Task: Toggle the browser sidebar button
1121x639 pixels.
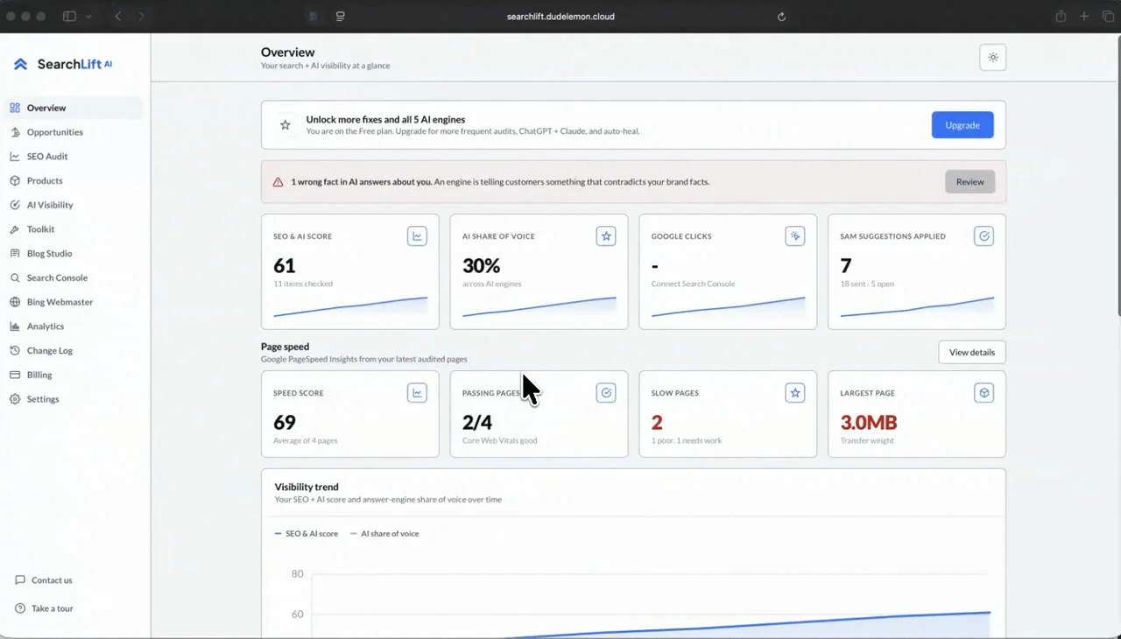Action: 70,17
